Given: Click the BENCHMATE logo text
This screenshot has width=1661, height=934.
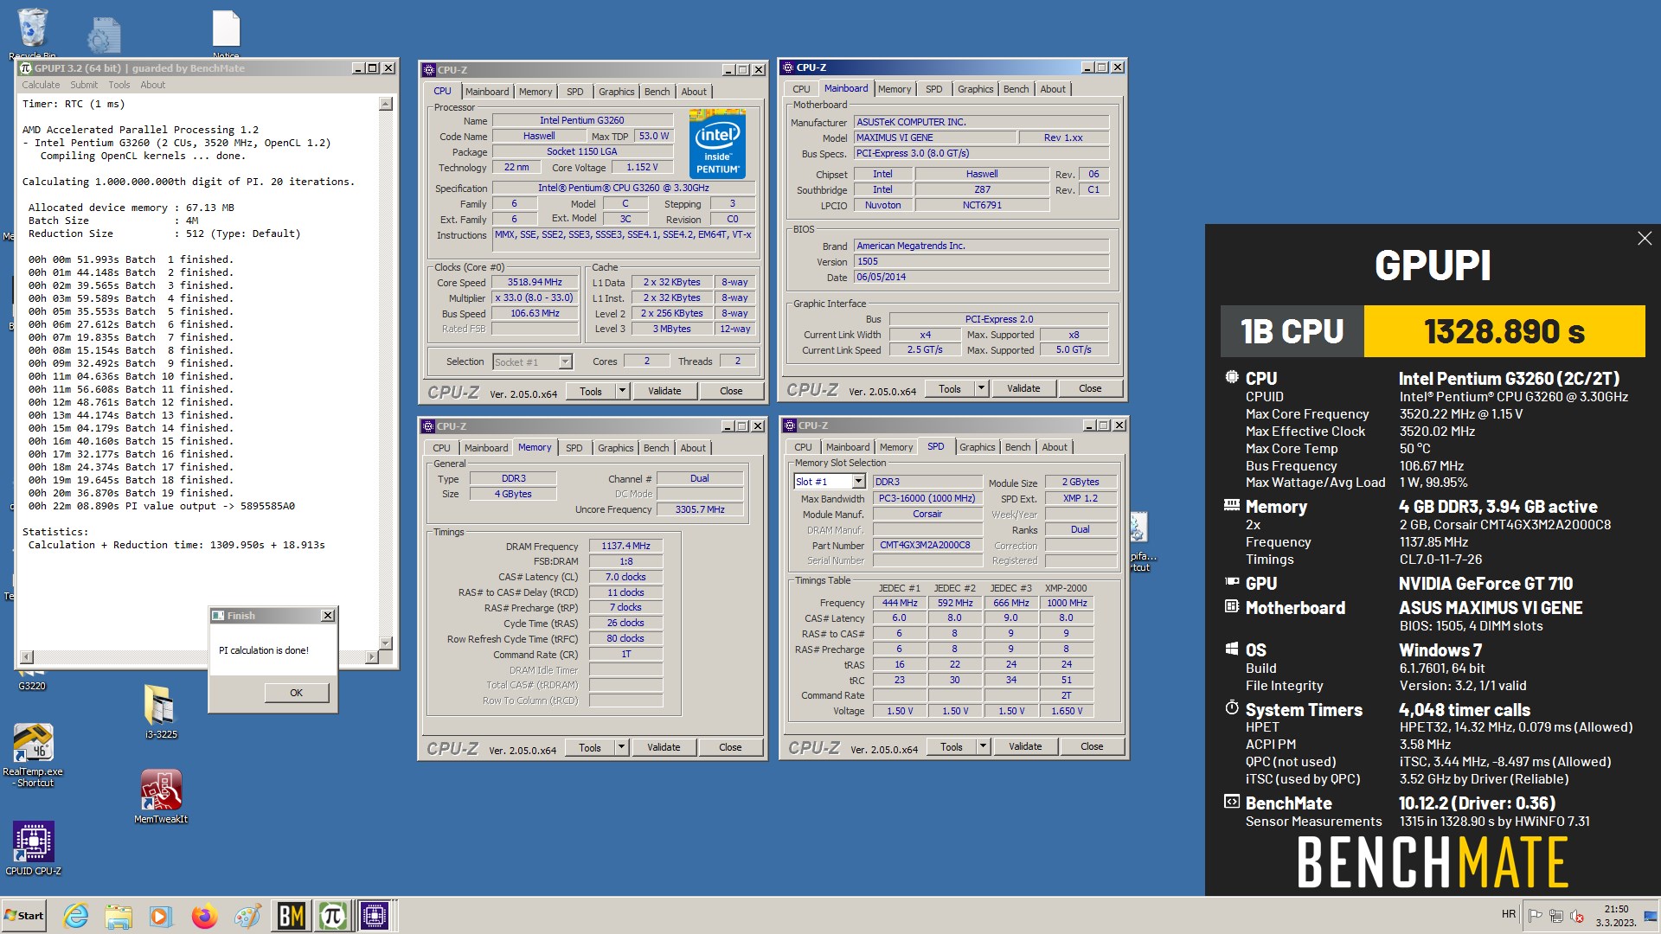Looking at the screenshot, I should pos(1433,862).
